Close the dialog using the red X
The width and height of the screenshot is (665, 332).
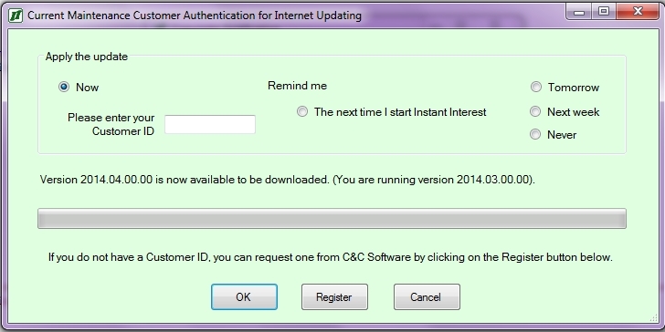click(638, 12)
